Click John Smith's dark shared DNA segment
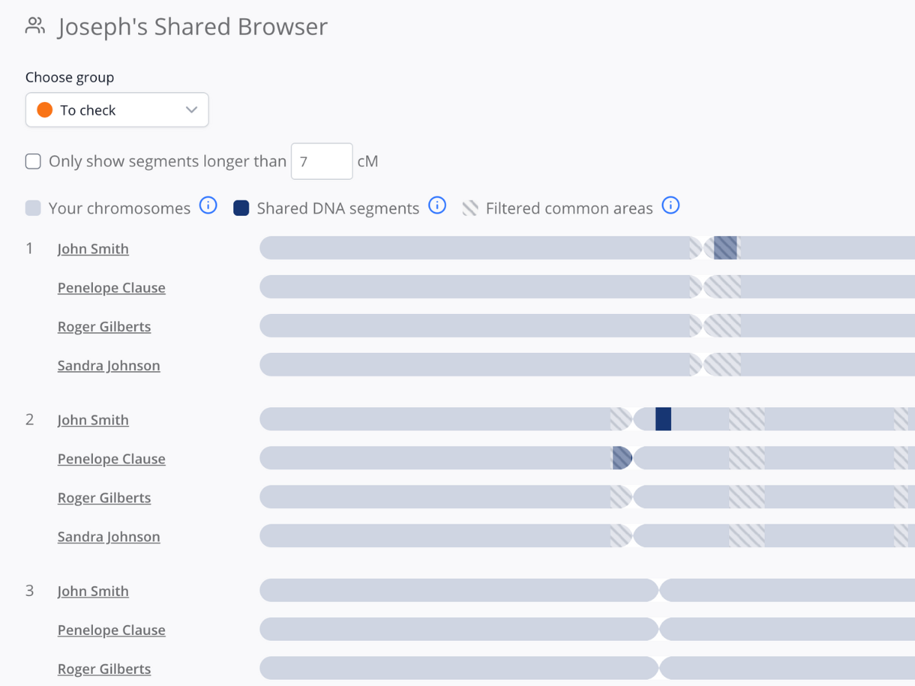 pyautogui.click(x=663, y=418)
